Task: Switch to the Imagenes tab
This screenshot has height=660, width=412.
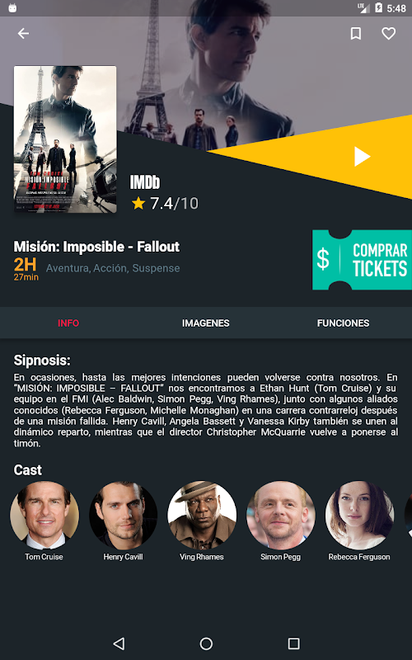Action: pos(205,323)
